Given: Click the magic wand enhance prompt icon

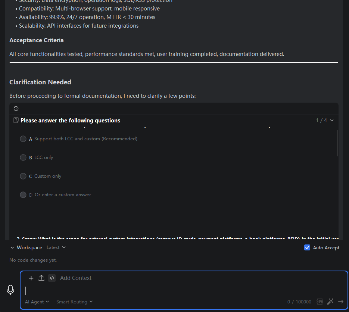Looking at the screenshot, I should [x=330, y=302].
